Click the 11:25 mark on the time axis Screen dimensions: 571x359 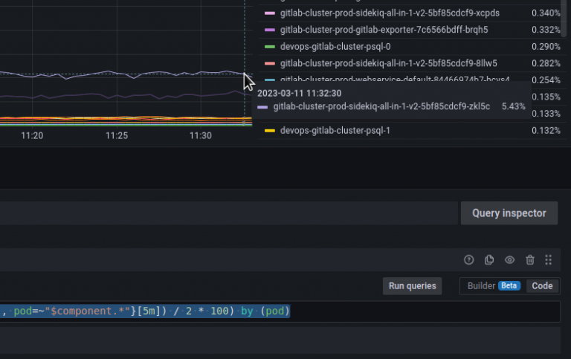click(117, 135)
